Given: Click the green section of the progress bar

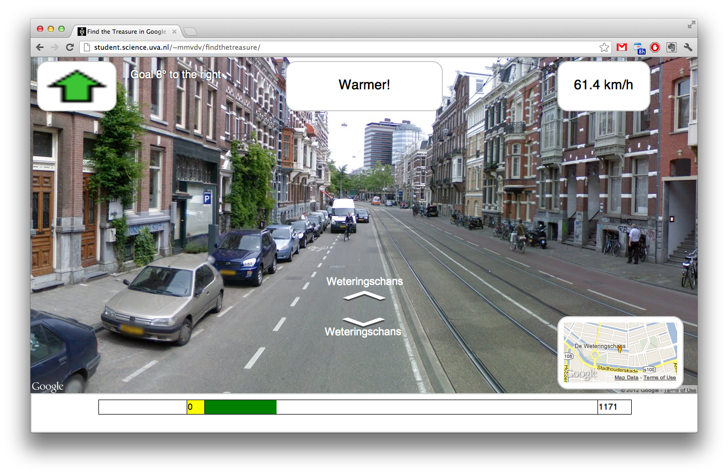Looking at the screenshot, I should [x=240, y=407].
